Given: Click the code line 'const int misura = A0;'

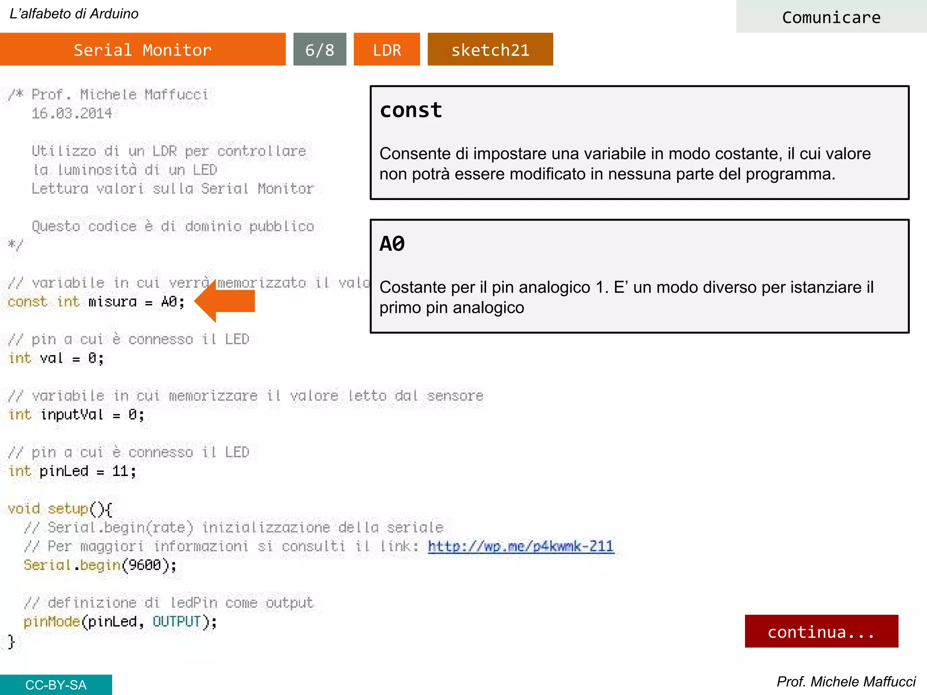Looking at the screenshot, I should [x=96, y=302].
